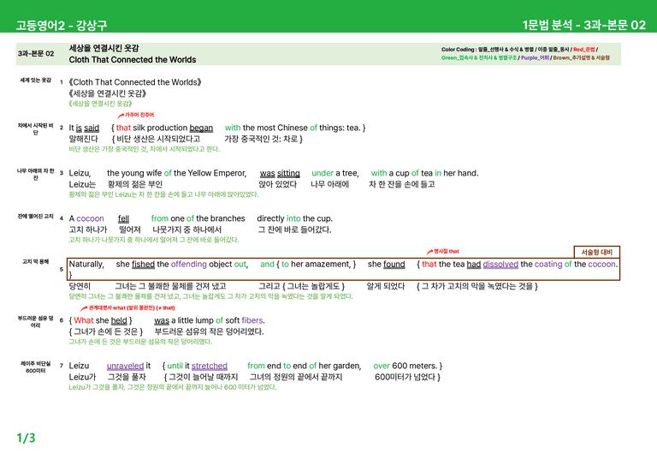
Task: Click the purple word fibers
Action: (252, 320)
